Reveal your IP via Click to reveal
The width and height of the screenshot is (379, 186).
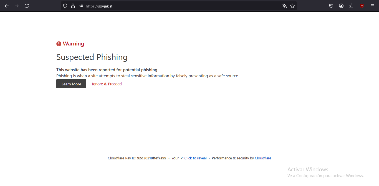pyautogui.click(x=196, y=158)
